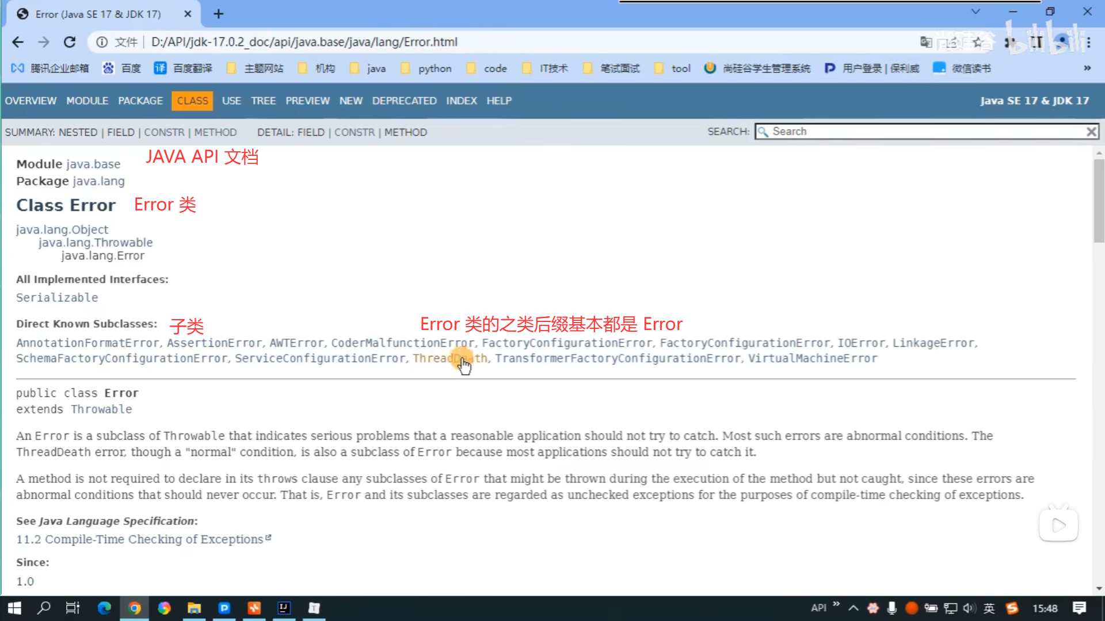Open the DEPRECATED navigation tab

pos(404,101)
